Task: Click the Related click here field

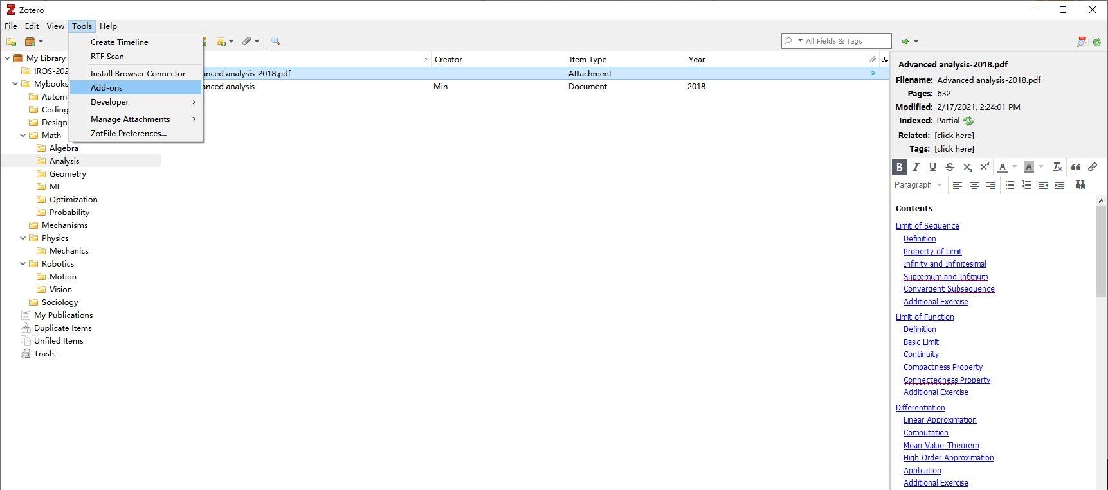Action: click(954, 136)
